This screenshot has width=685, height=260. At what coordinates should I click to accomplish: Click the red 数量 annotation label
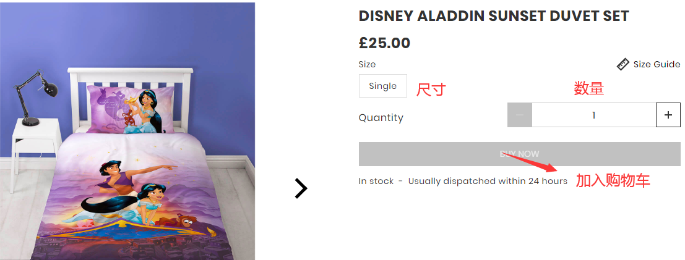click(x=588, y=89)
